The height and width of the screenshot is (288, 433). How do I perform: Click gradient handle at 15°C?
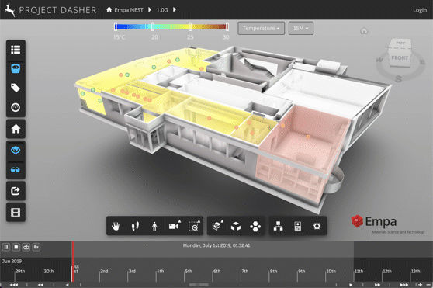click(116, 26)
